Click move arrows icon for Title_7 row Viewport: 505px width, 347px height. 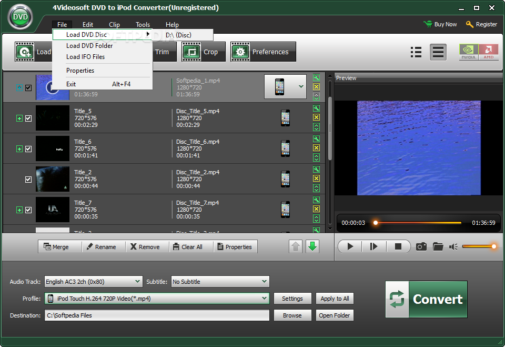click(x=316, y=219)
